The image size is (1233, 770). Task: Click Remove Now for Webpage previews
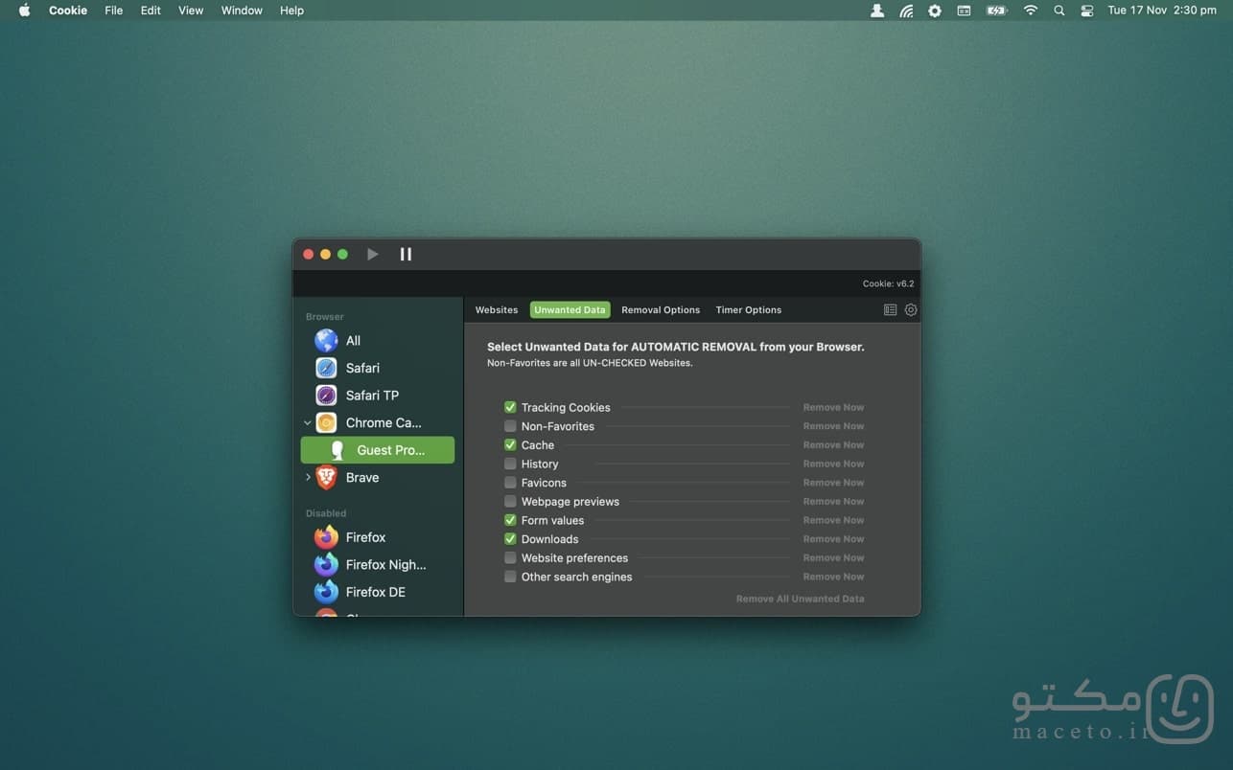[833, 502]
